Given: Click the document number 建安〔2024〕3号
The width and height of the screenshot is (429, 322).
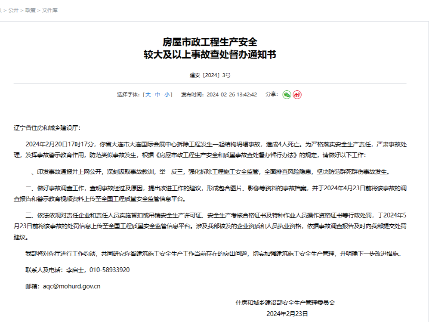Looking at the screenshot, I should click(210, 75).
